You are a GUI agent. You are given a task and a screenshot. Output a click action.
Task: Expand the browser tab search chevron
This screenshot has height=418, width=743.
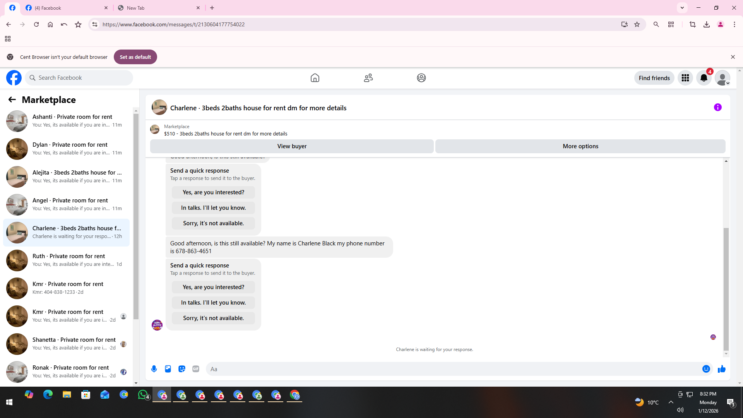[x=682, y=8]
